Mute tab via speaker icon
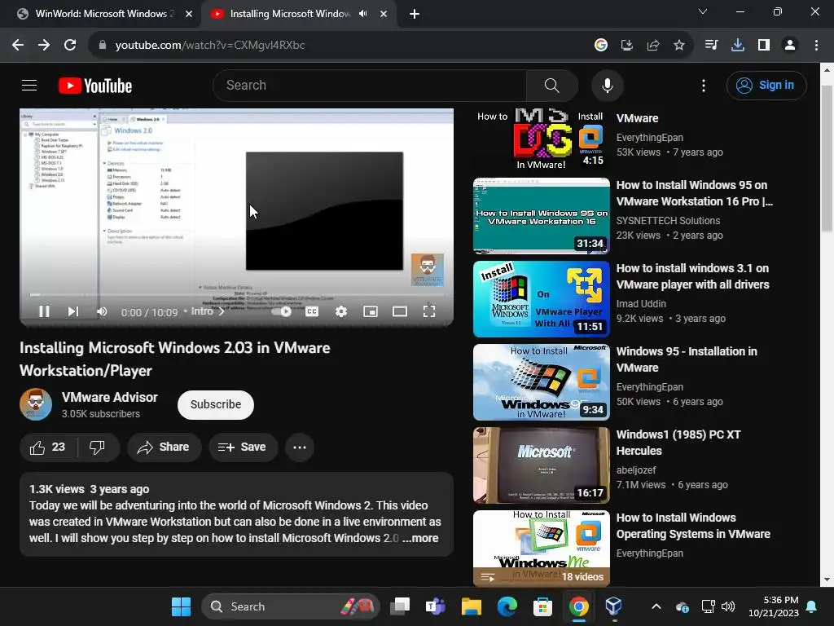Viewport: 834px width, 626px height. [362, 14]
